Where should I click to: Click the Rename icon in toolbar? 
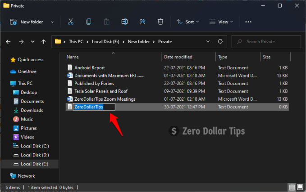(125, 22)
